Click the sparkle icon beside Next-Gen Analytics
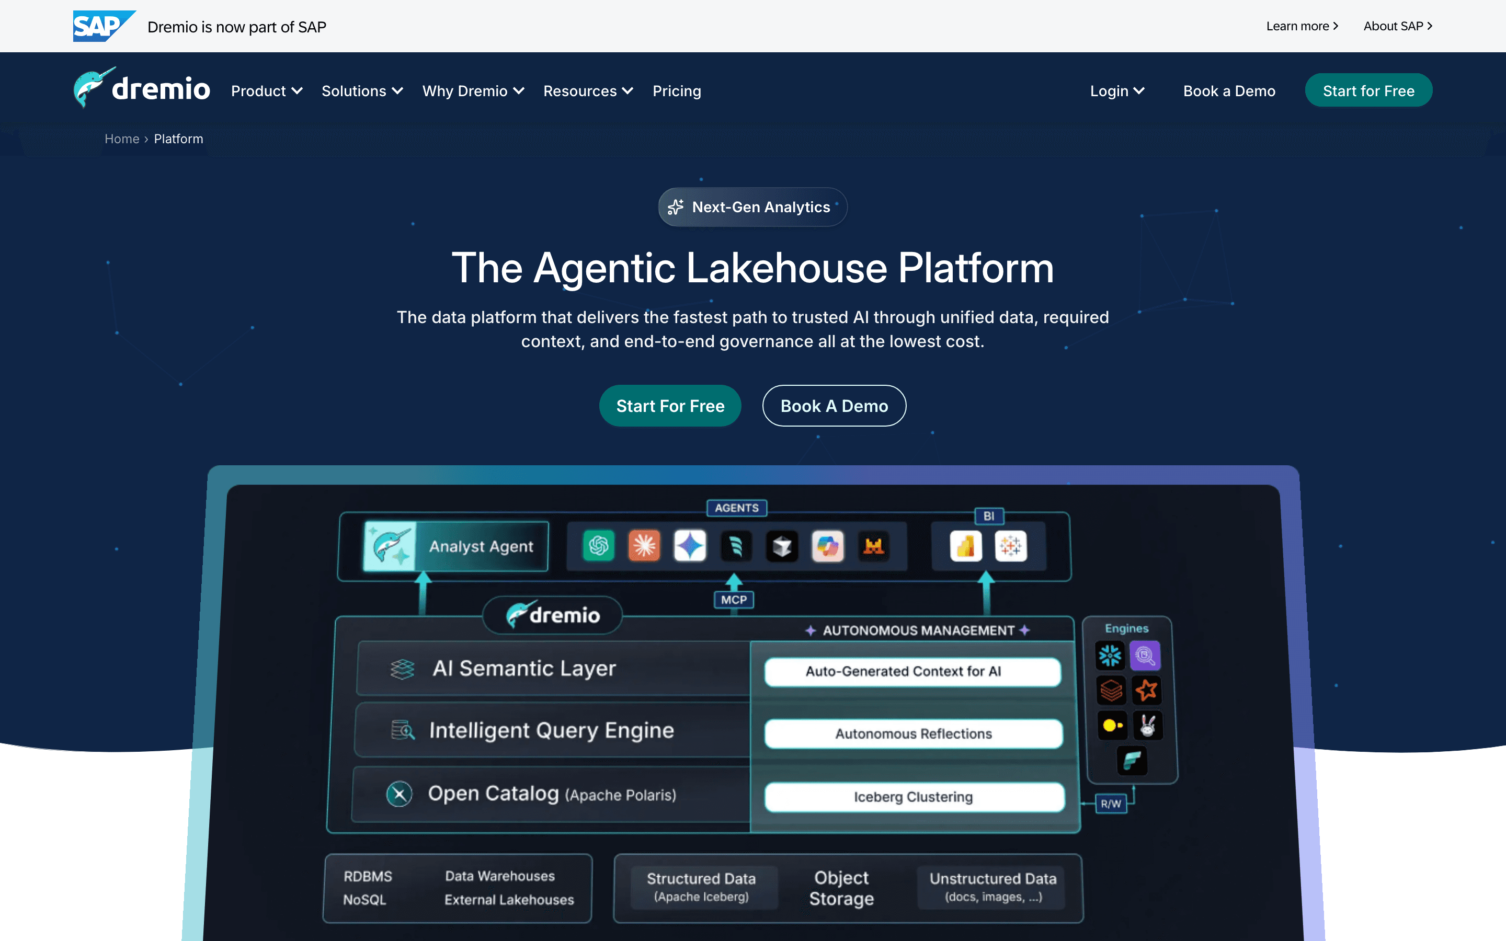 [x=676, y=206]
